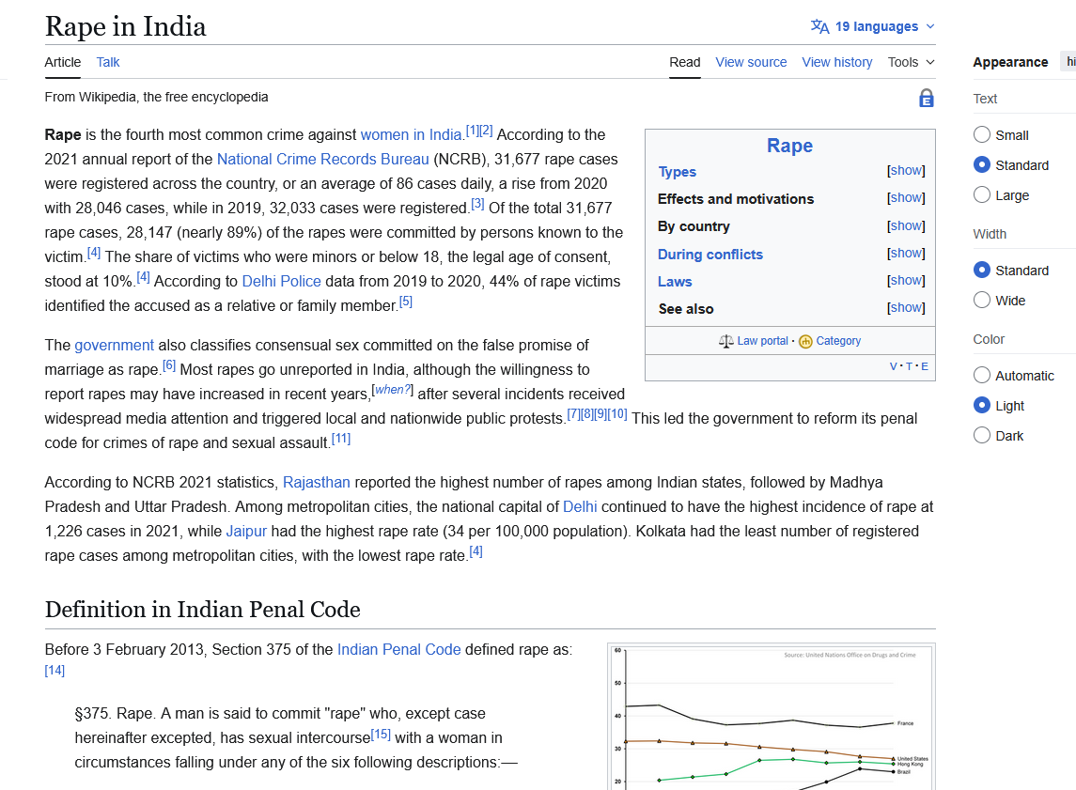Select the Standard width radio
Screen dimensions: 1076x790
[x=982, y=270]
